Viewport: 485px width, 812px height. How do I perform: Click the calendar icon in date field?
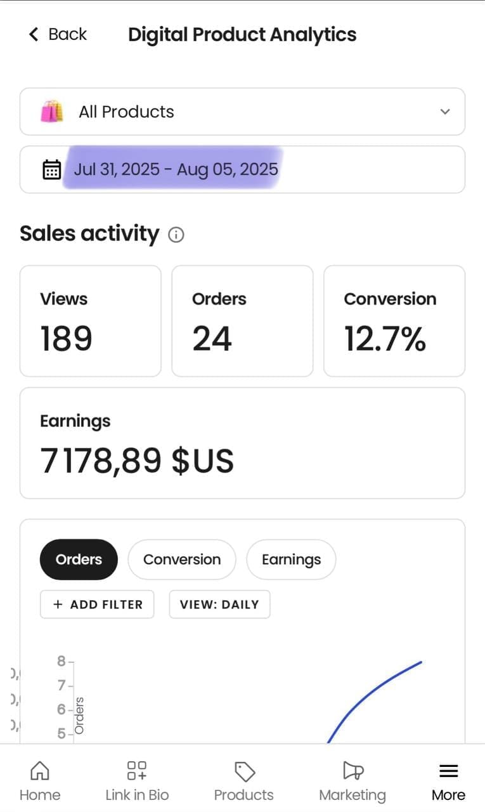click(x=51, y=169)
